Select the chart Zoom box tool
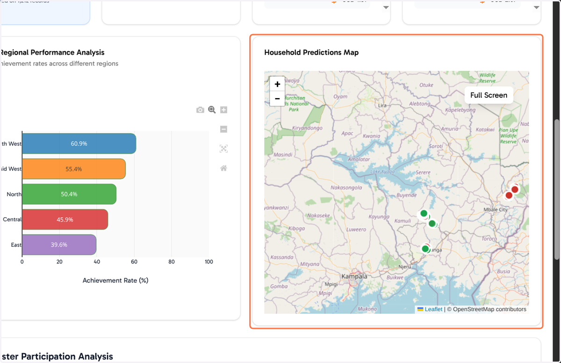Image resolution: width=561 pixels, height=363 pixels. (x=212, y=110)
